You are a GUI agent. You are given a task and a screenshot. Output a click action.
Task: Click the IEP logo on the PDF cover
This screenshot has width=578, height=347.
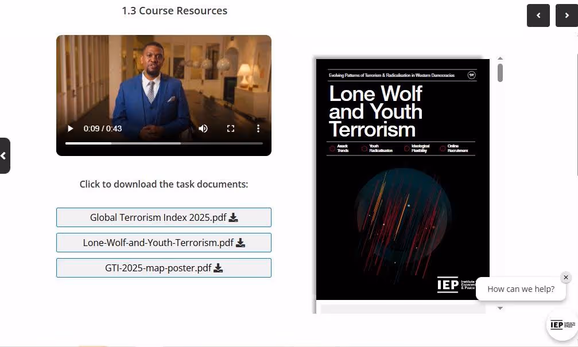coord(448,285)
